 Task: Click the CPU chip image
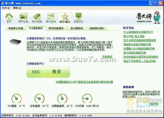point(15,42)
